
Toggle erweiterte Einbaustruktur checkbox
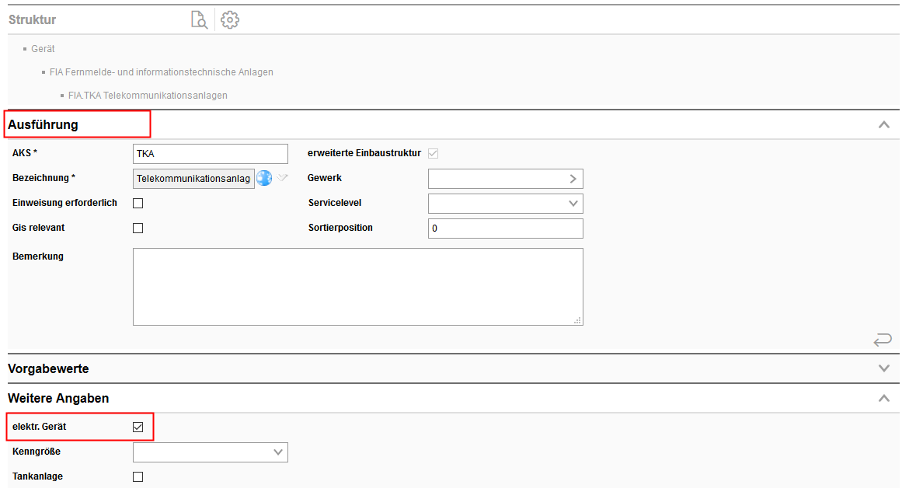tap(434, 153)
